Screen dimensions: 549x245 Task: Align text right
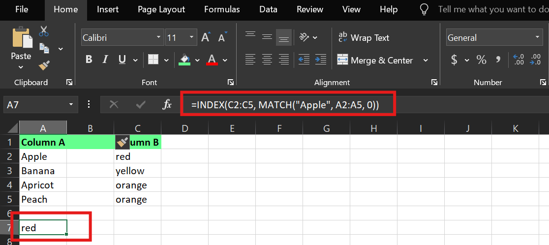pyautogui.click(x=284, y=60)
